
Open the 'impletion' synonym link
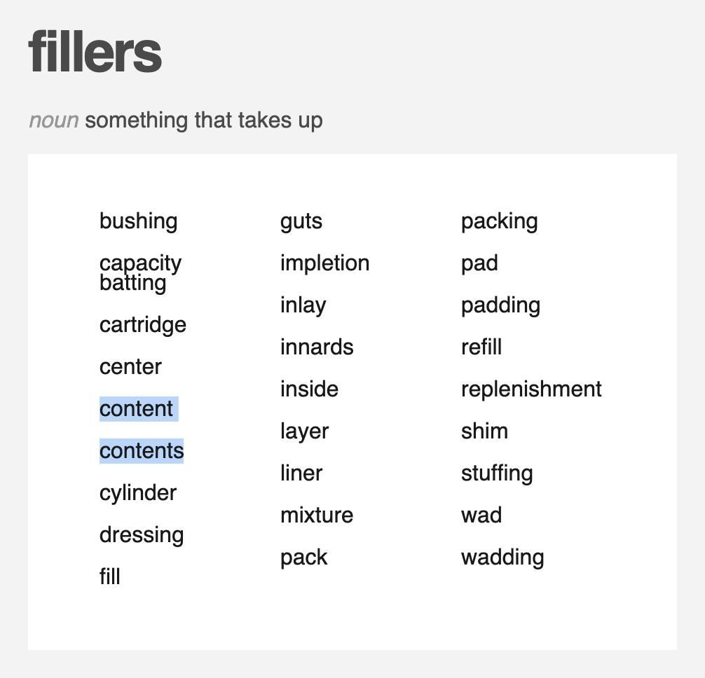324,263
